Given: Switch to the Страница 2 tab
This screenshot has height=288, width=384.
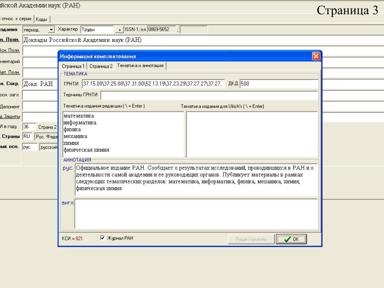Looking at the screenshot, I should [101, 66].
